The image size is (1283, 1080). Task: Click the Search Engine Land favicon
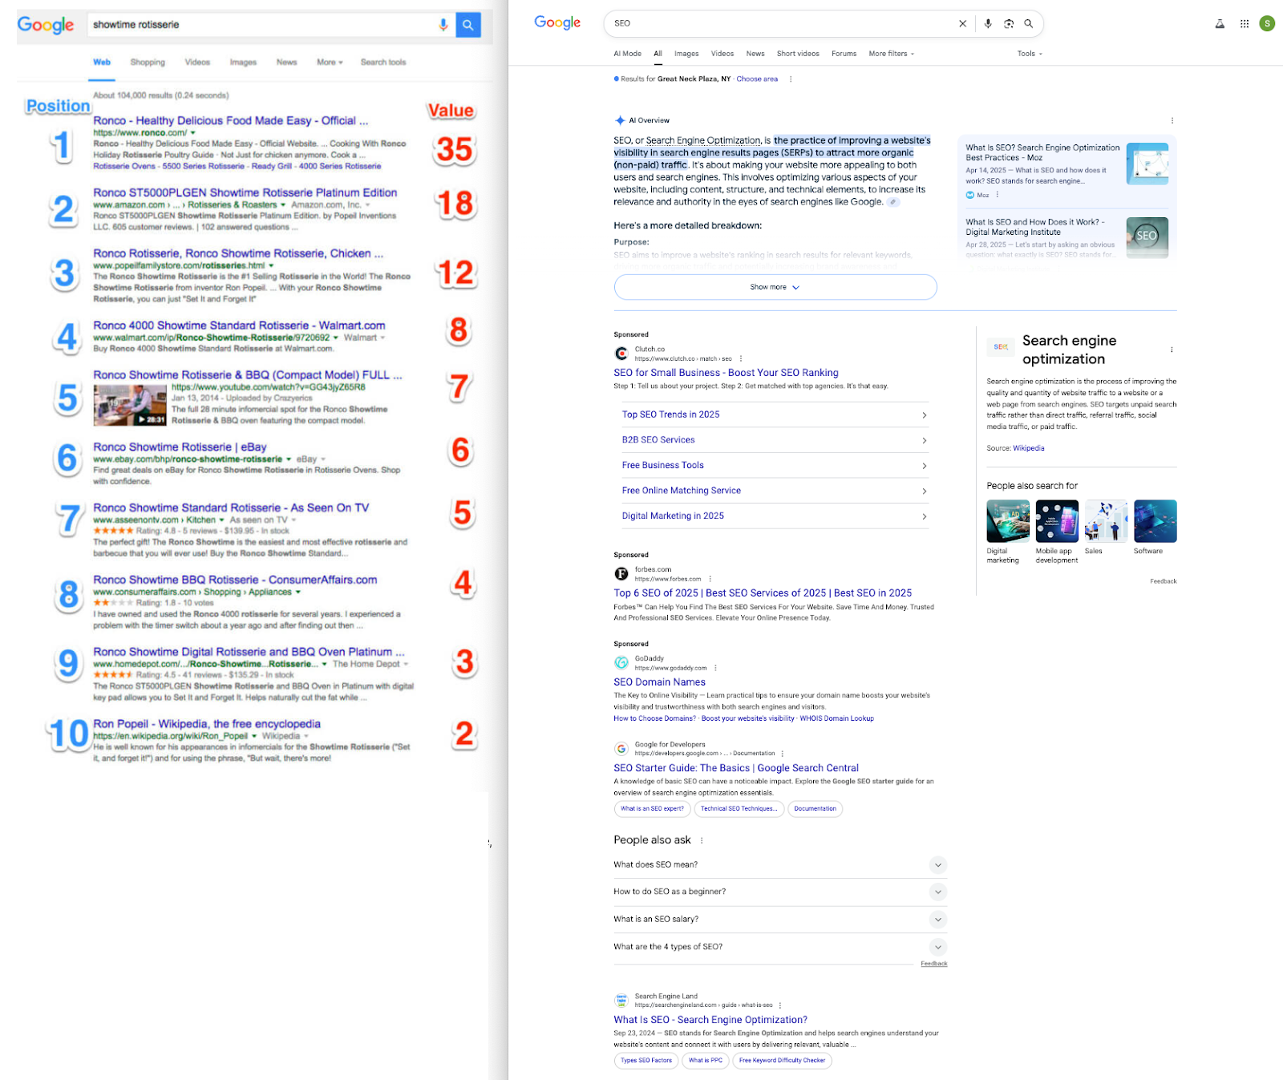click(x=621, y=1000)
